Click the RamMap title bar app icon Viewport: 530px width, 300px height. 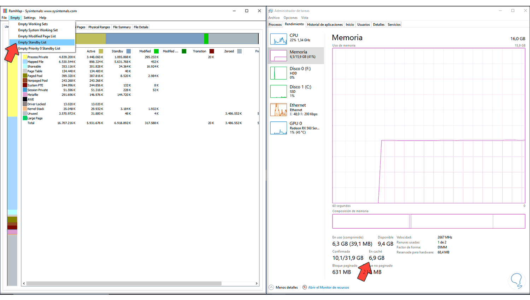click(x=5, y=11)
